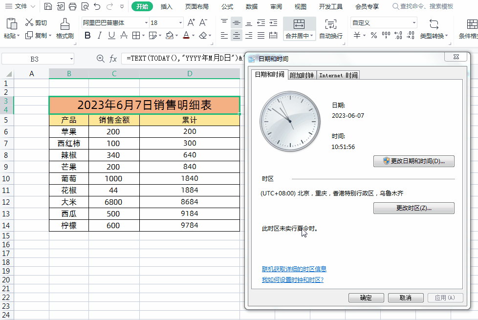Click the Print Preview icon
The width and height of the screenshot is (478, 320).
(85, 6)
